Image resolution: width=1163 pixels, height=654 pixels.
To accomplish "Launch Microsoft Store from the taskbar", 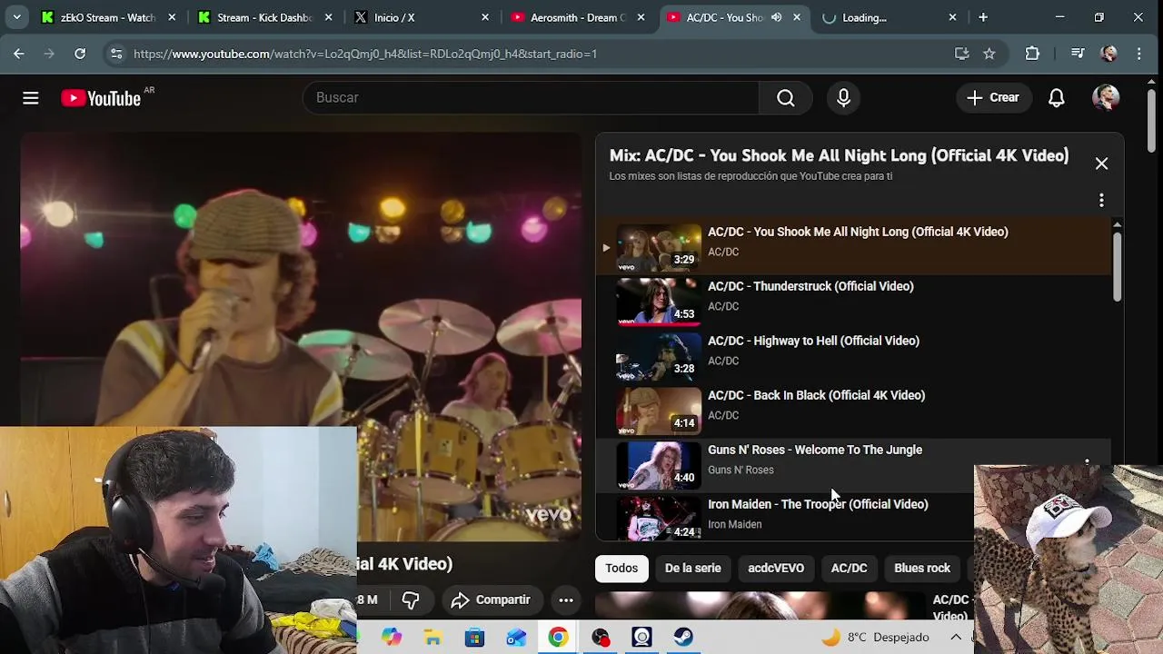I will 474,638.
